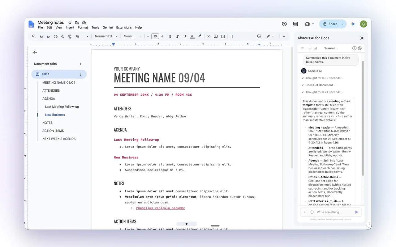Image resolution: width=396 pixels, height=247 pixels.
Task: Click the Share button
Action: coord(330,24)
